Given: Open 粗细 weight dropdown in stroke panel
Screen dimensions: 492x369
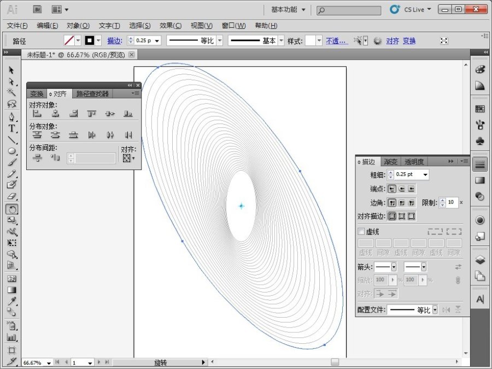Looking at the screenshot, I should [x=425, y=174].
